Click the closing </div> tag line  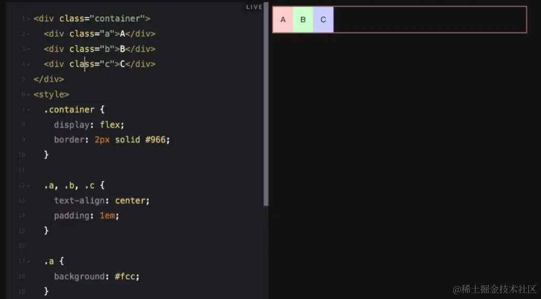[x=49, y=79]
